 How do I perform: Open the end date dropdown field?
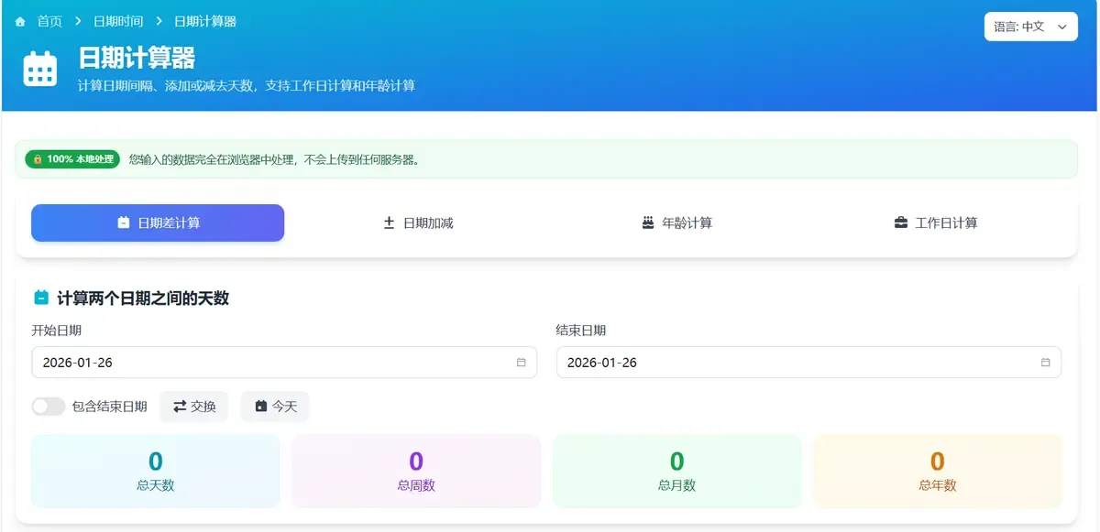[808, 362]
